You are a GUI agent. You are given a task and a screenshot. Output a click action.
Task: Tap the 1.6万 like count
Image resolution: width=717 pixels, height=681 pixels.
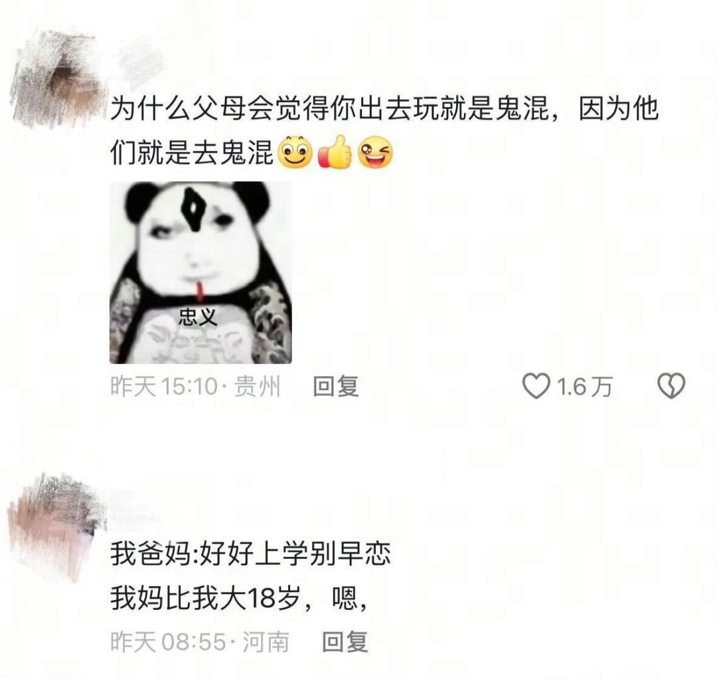pyautogui.click(x=584, y=386)
